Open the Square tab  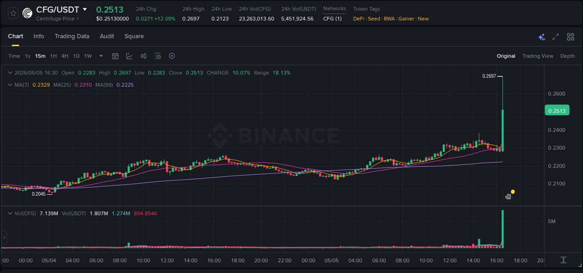click(x=134, y=36)
